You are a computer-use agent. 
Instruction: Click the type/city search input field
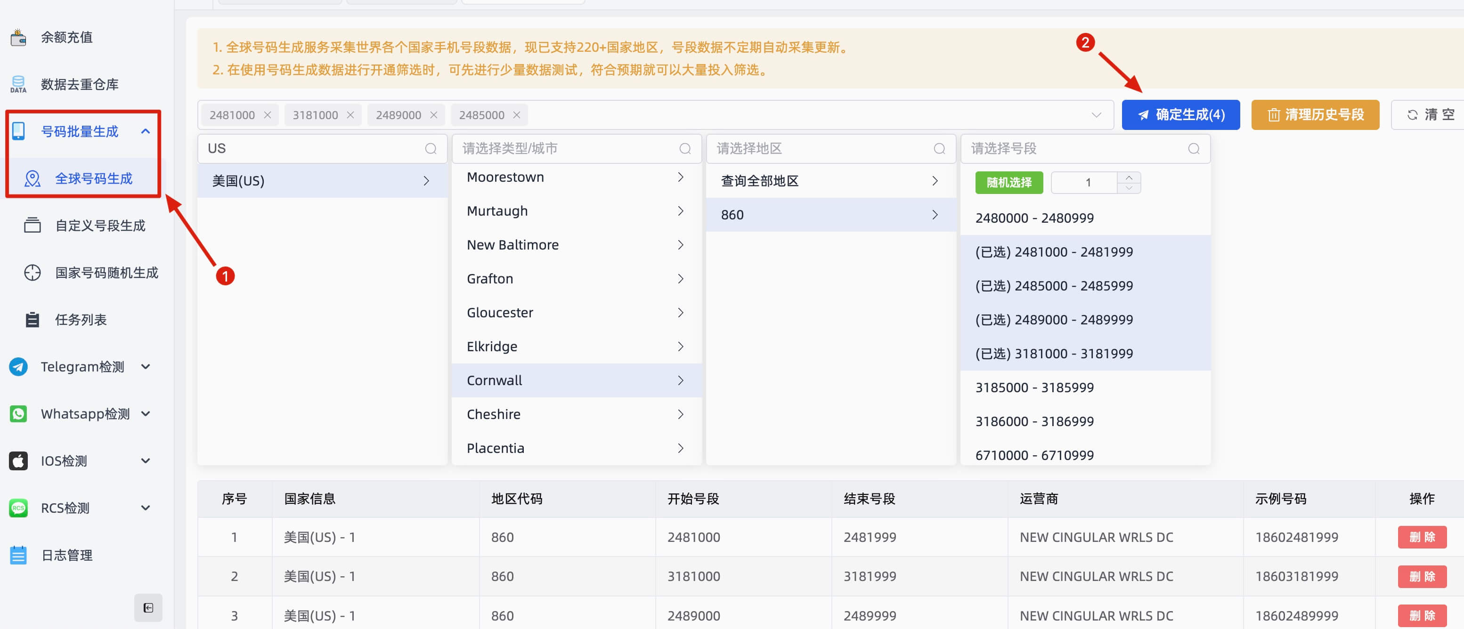[x=569, y=148]
